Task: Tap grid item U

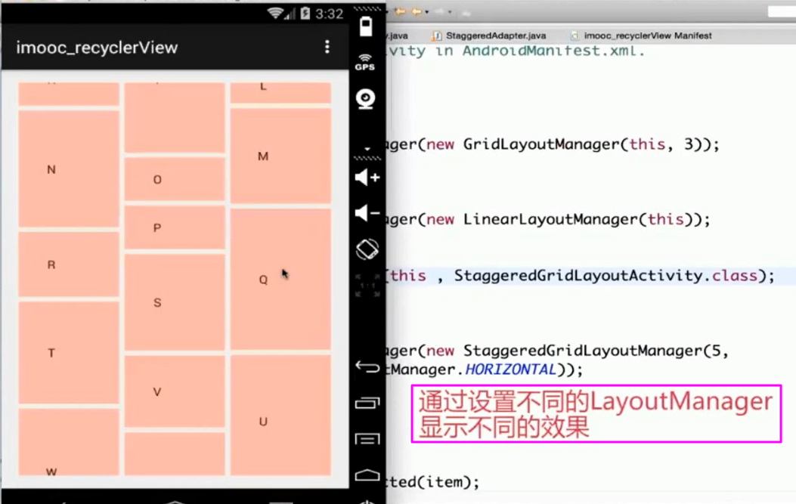Action: point(280,415)
